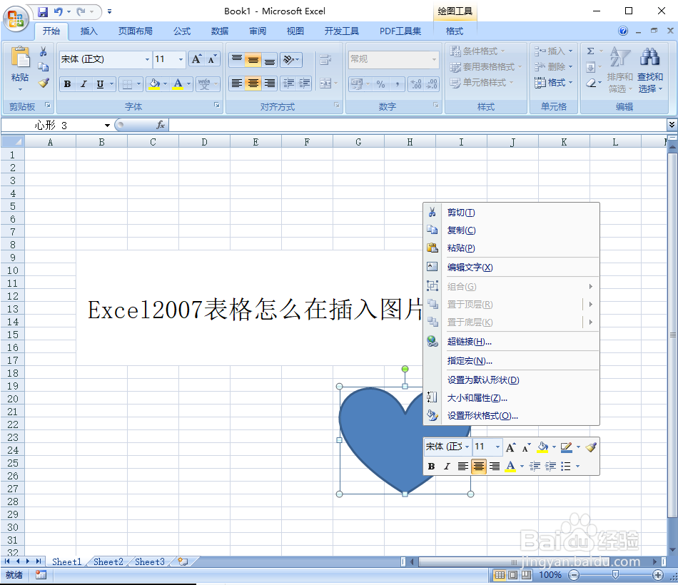Toggle align text right in ribbon
This screenshot has width=678, height=585.
click(x=270, y=83)
